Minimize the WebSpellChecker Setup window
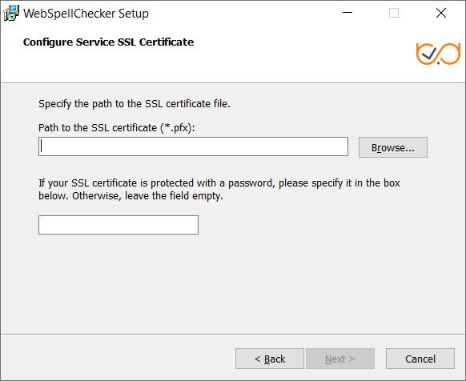Image resolution: width=466 pixels, height=381 pixels. coord(347,13)
